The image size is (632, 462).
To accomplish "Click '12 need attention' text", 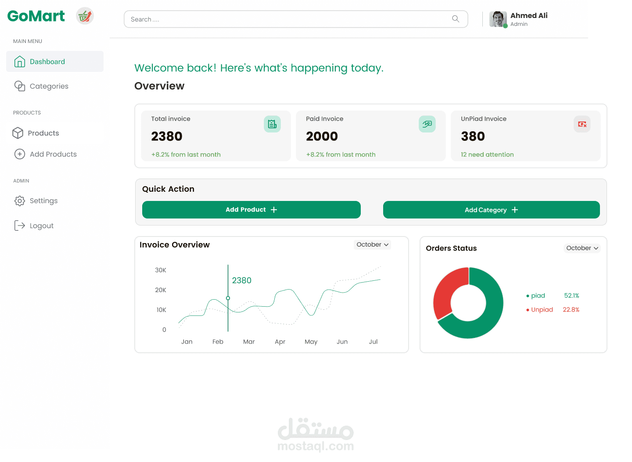I will click(487, 154).
